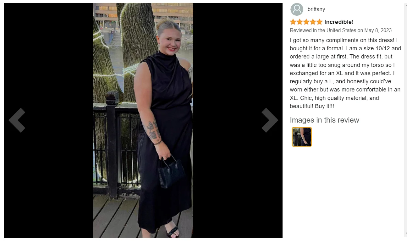Click the handbag in the enlarged photo
This screenshot has height=242, width=407.
click(171, 172)
